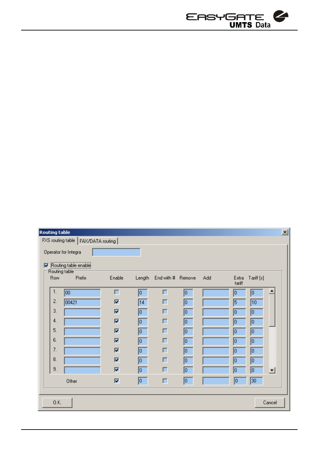319x452 pixels.
Task: Uncheck Enable for the Other row
Action: 117,381
